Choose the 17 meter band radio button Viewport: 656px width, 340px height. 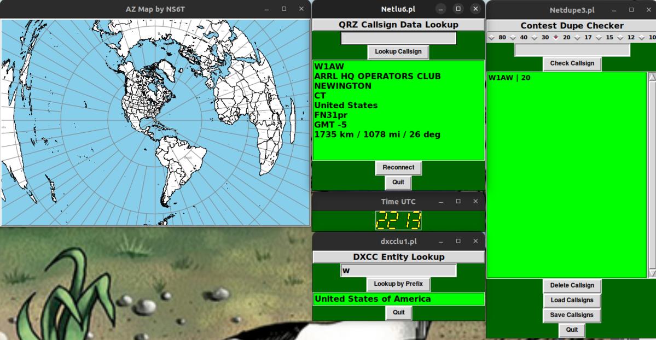pyautogui.click(x=577, y=38)
